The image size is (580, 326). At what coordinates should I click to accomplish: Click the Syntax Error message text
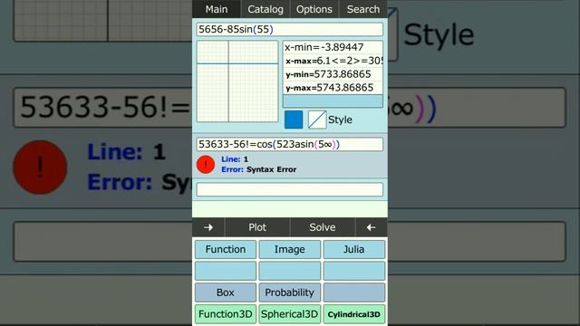point(271,169)
